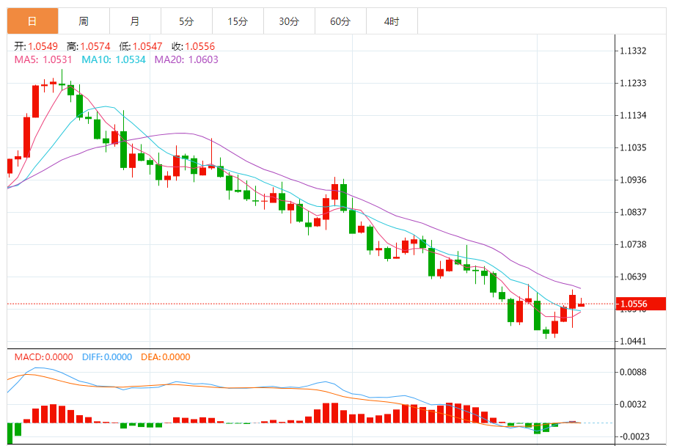Screen dimensions: 674x446
Task: Switch to the 月 monthly tab
Action: click(135, 21)
